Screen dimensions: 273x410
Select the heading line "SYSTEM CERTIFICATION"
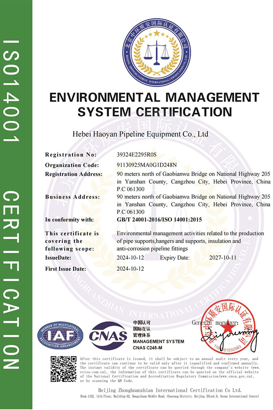tap(155, 112)
